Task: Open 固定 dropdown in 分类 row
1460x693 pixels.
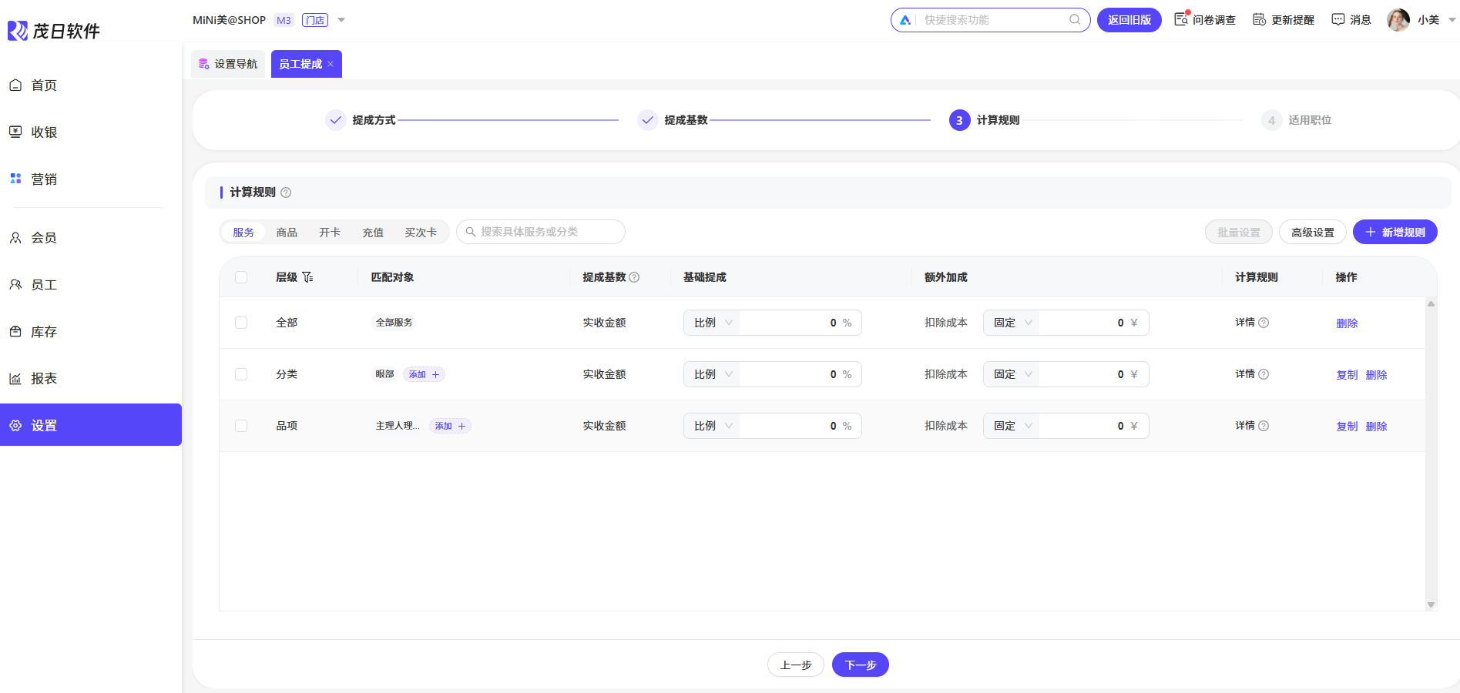Action: [x=1012, y=374]
